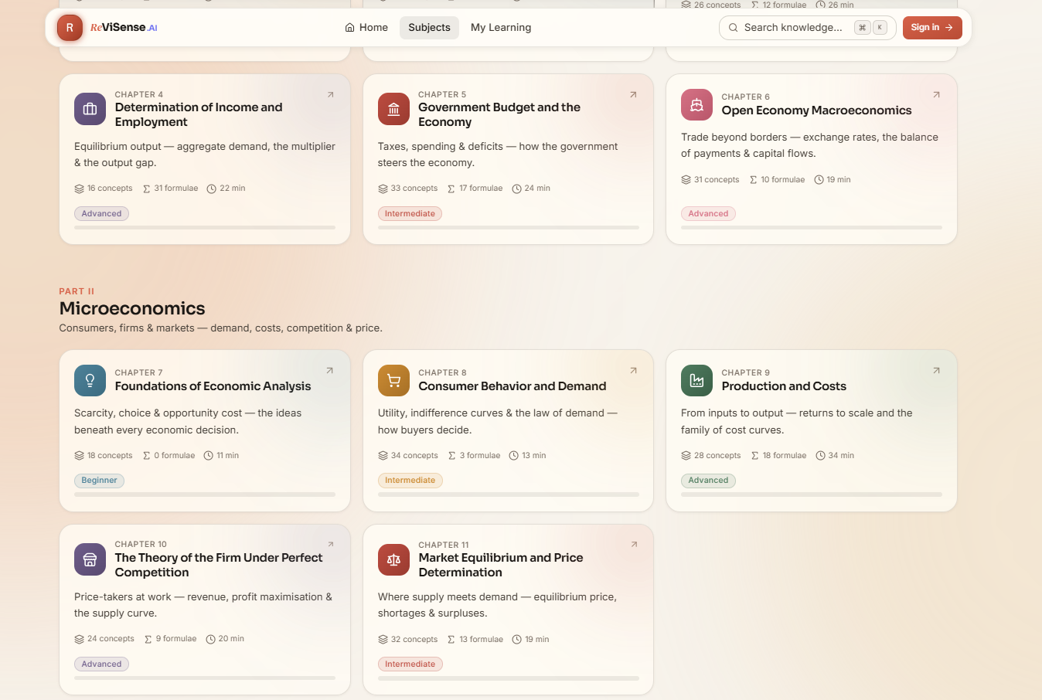Click the red R logo icon

tap(70, 28)
